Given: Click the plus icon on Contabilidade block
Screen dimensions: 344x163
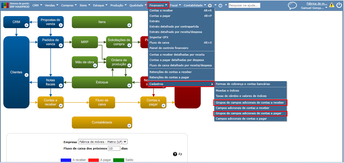Looking at the screenshot, I should [129, 126].
